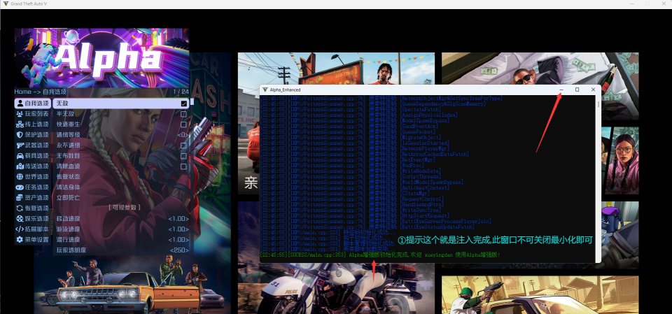Image resolution: width=672 pixels, height=314 pixels.
Task: Click the players icon beside 玩家列表
Action: tap(20, 114)
